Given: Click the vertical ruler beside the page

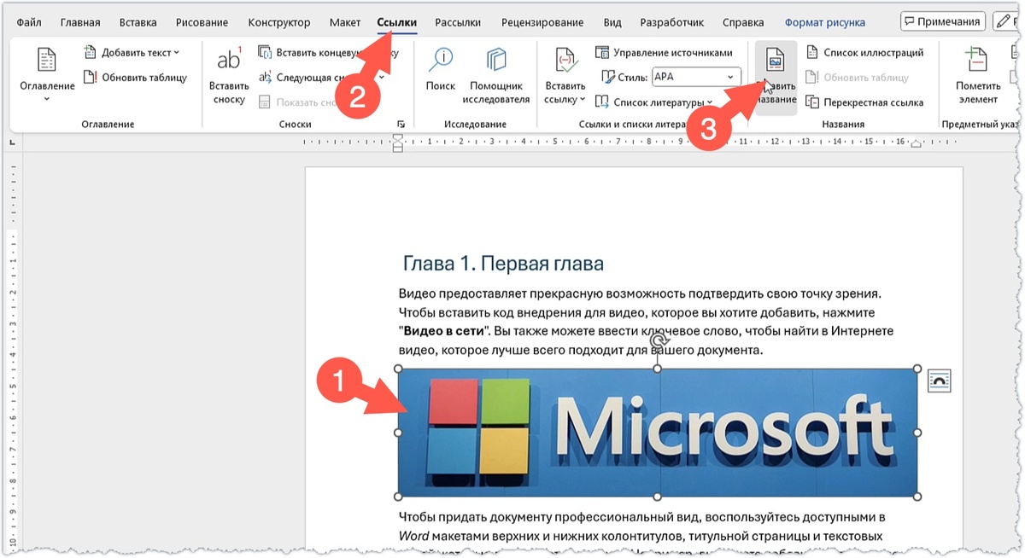Looking at the screenshot, I should point(11,357).
